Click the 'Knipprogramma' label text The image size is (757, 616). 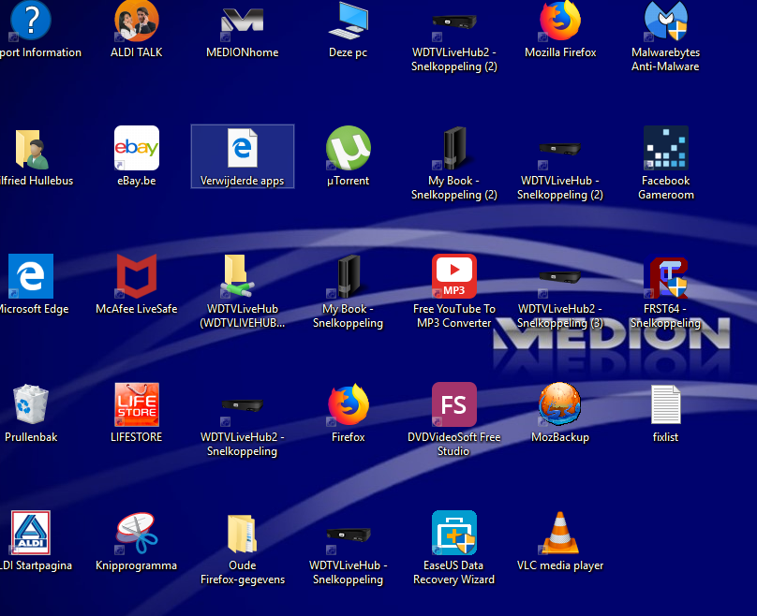136,565
